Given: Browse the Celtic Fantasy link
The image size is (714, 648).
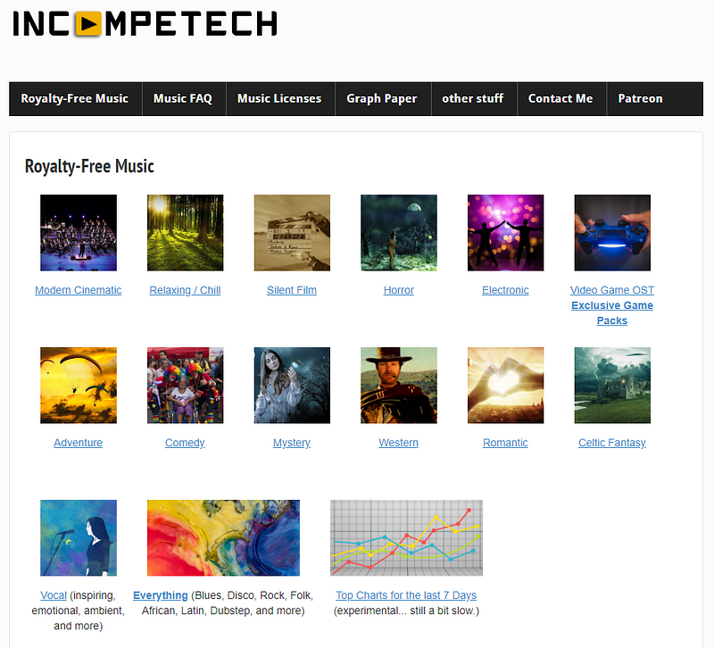Looking at the screenshot, I should coord(612,443).
